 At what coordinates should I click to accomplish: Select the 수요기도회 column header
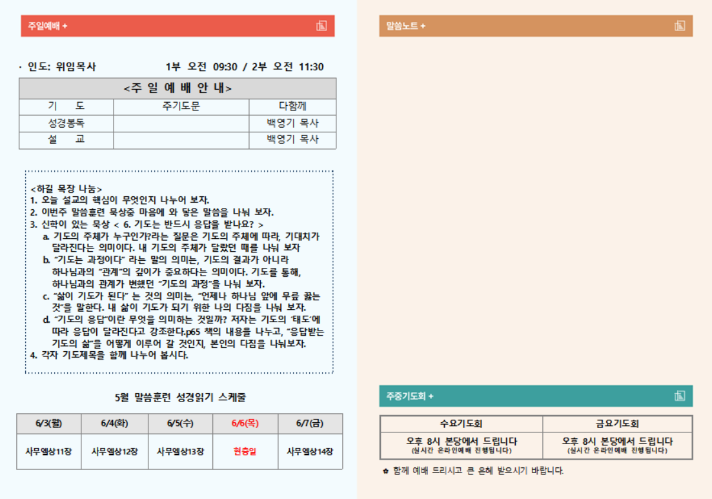pyautogui.click(x=461, y=424)
